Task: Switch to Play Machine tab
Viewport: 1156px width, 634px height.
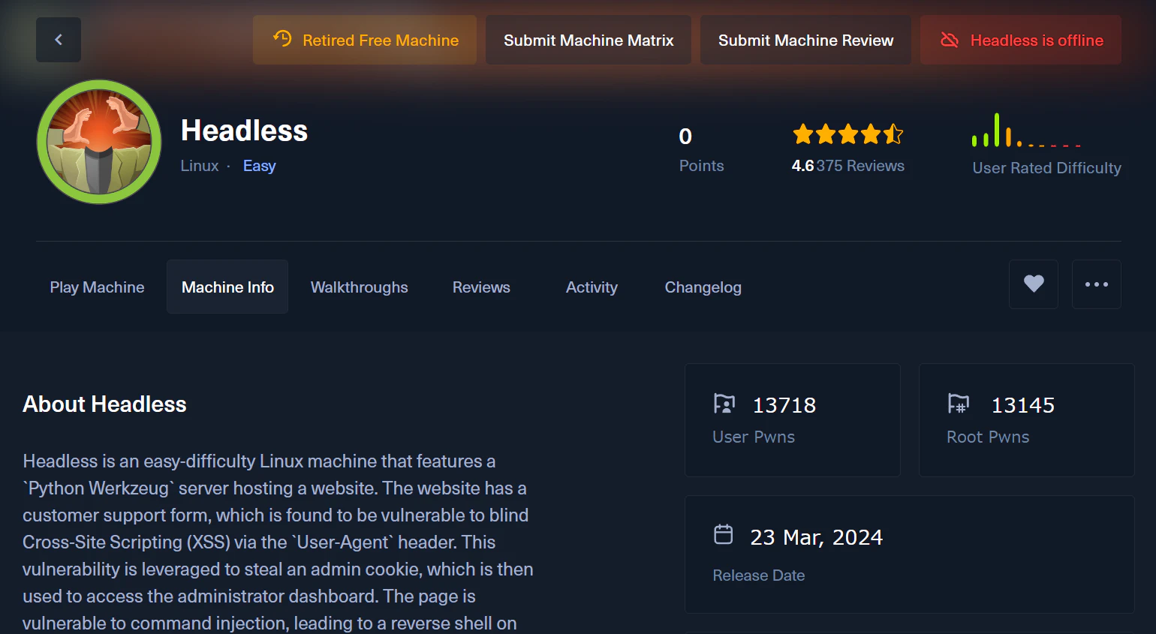Action: 97,287
